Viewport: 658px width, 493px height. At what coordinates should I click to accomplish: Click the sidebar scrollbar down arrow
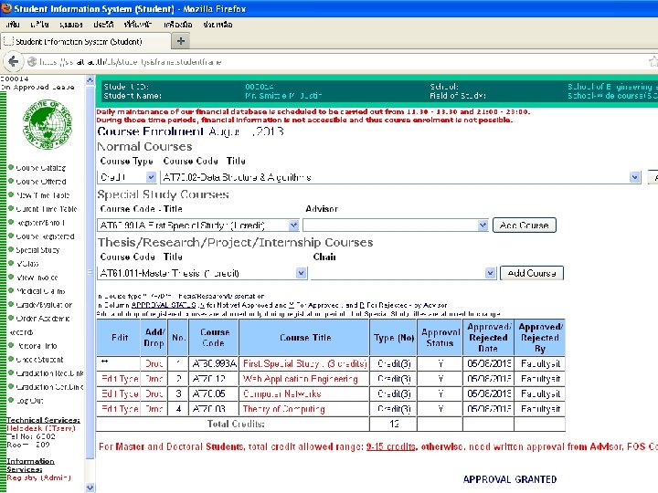[90, 488]
